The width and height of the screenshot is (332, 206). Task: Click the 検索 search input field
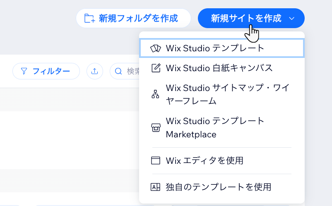point(125,71)
